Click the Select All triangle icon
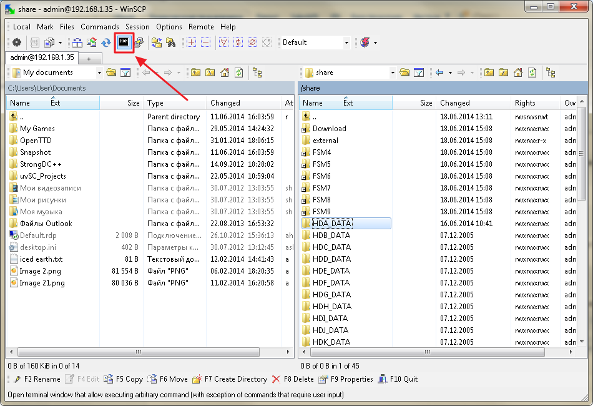Screen dimensions: 593x406 [224, 42]
